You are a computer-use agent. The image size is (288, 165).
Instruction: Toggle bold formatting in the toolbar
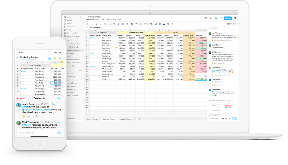(96, 24)
